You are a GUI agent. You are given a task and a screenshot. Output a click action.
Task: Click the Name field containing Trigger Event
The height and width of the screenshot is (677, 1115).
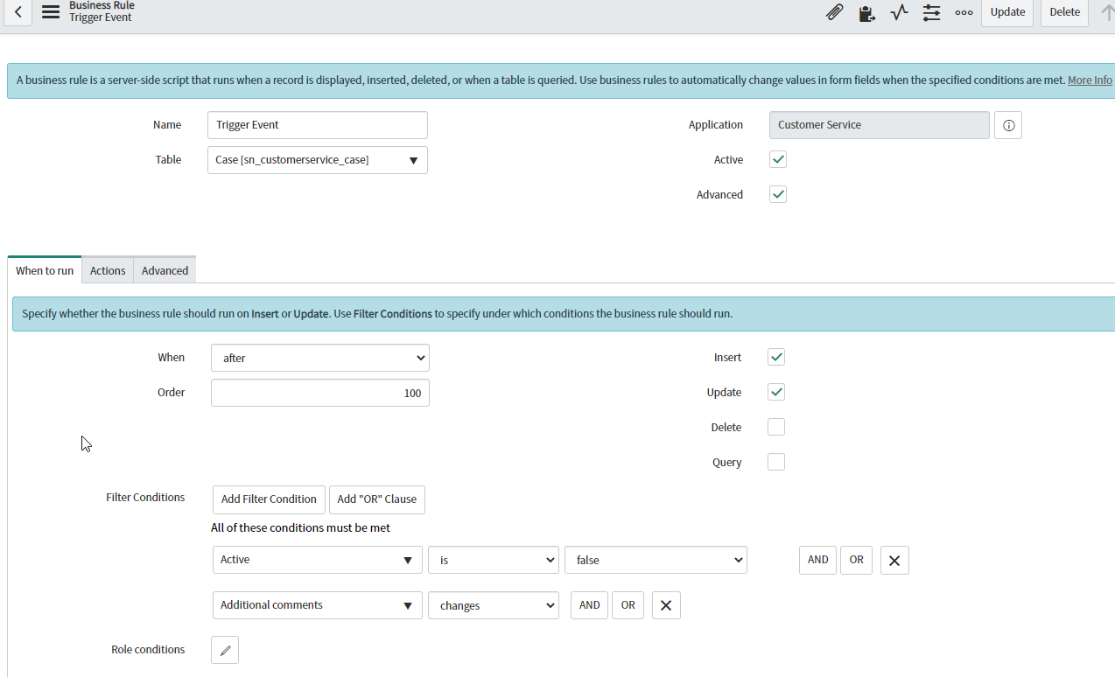point(318,125)
